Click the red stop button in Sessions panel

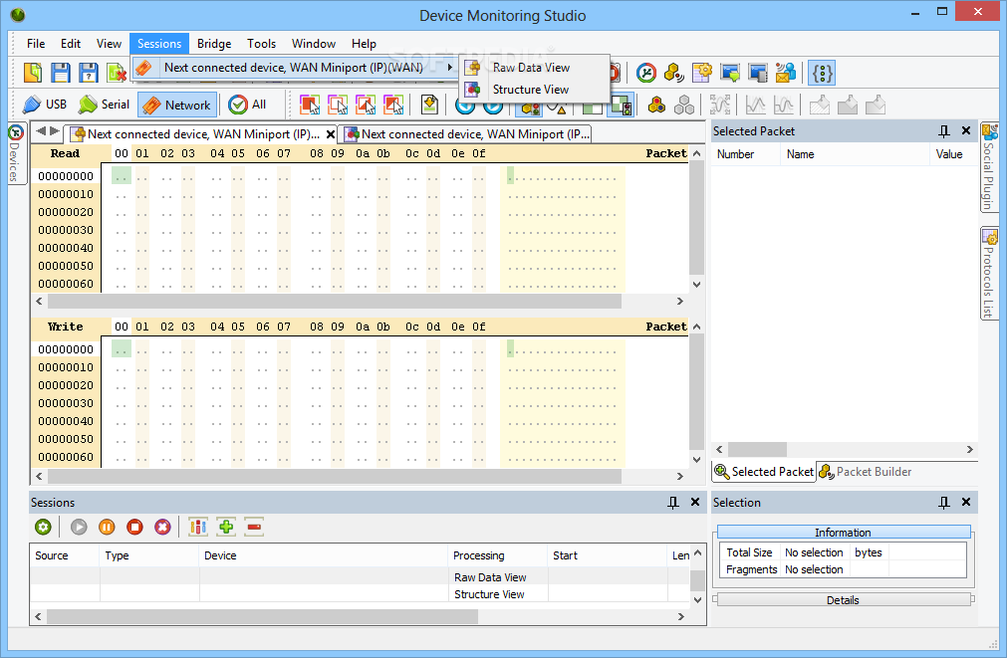[134, 527]
